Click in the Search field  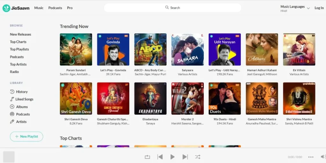point(173,8)
